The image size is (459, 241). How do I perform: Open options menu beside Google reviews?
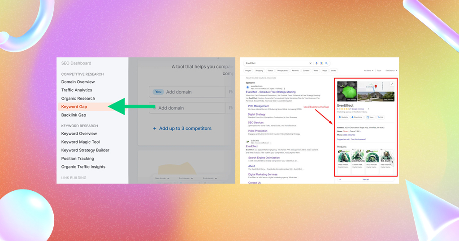(368, 109)
